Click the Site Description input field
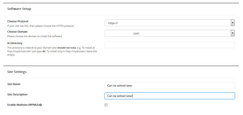Screen dimensions: 243x115 click(170, 96)
